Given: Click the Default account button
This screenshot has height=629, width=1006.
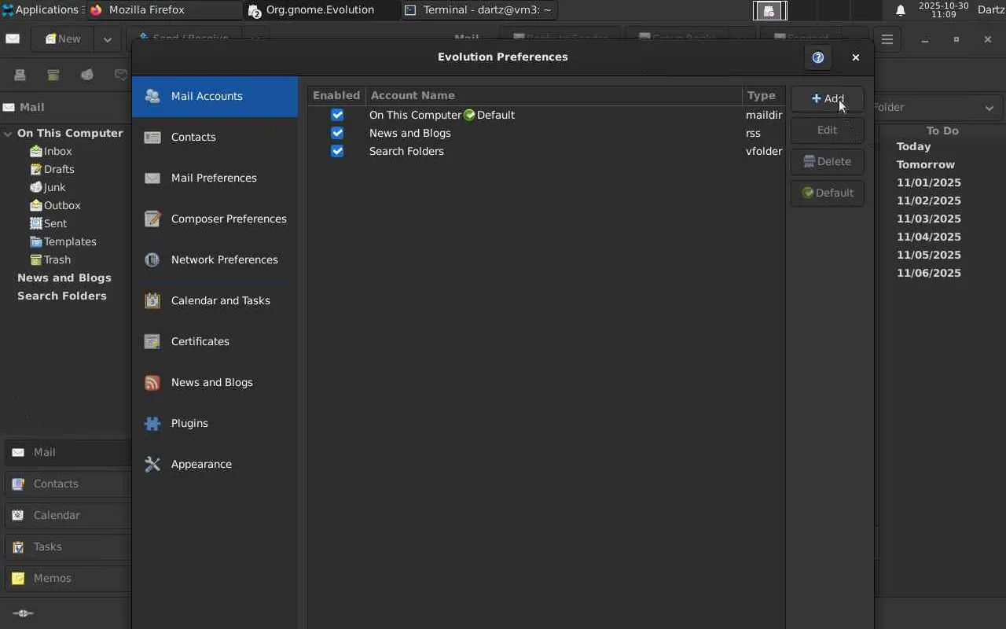Looking at the screenshot, I should pyautogui.click(x=828, y=193).
